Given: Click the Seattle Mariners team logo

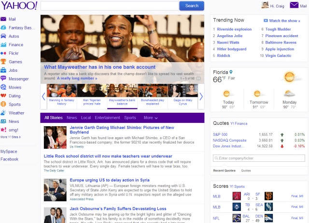Looking at the screenshot, I should pyautogui.click(x=268, y=207).
